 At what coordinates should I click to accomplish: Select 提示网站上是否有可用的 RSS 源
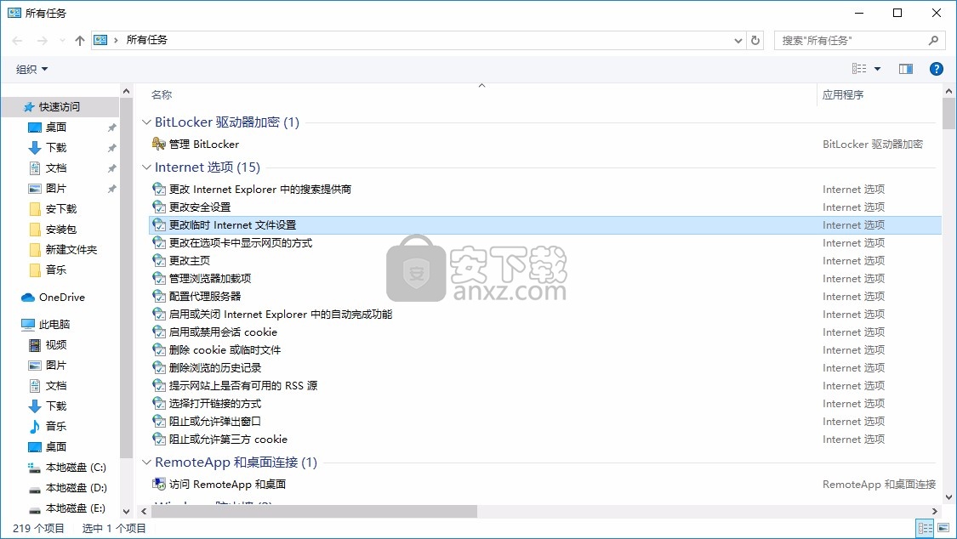click(x=243, y=385)
